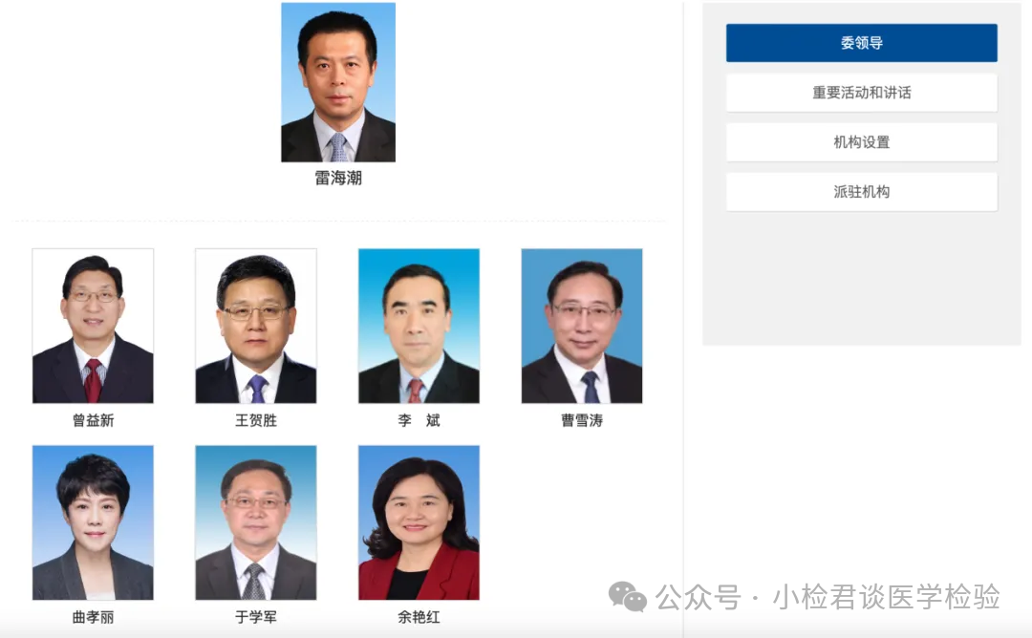Open the portrait above 于学军
Viewport: 1032px width, 638px height.
pos(256,522)
